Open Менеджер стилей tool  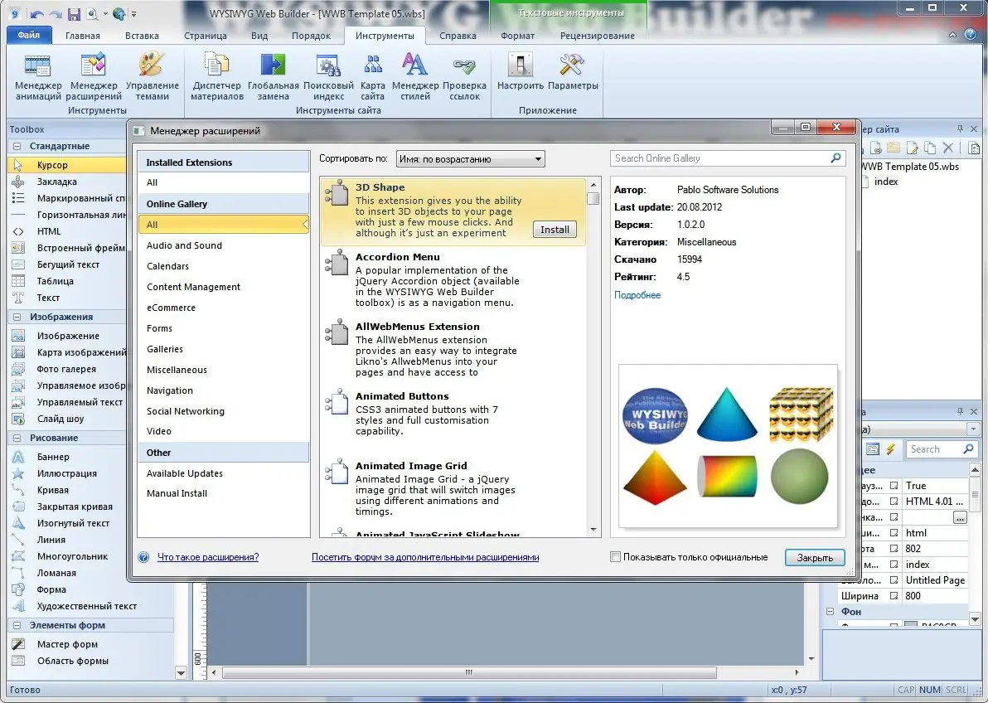click(x=415, y=77)
